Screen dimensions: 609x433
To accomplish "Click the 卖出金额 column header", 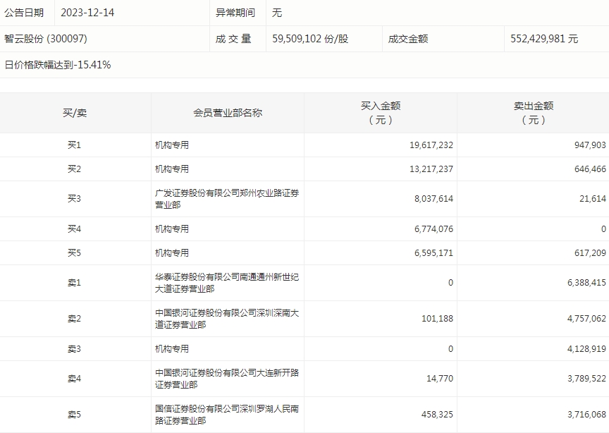I will tap(533, 113).
